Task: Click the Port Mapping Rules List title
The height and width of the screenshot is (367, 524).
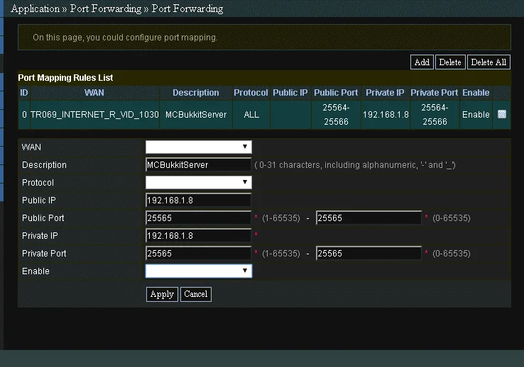Action: tap(65, 78)
